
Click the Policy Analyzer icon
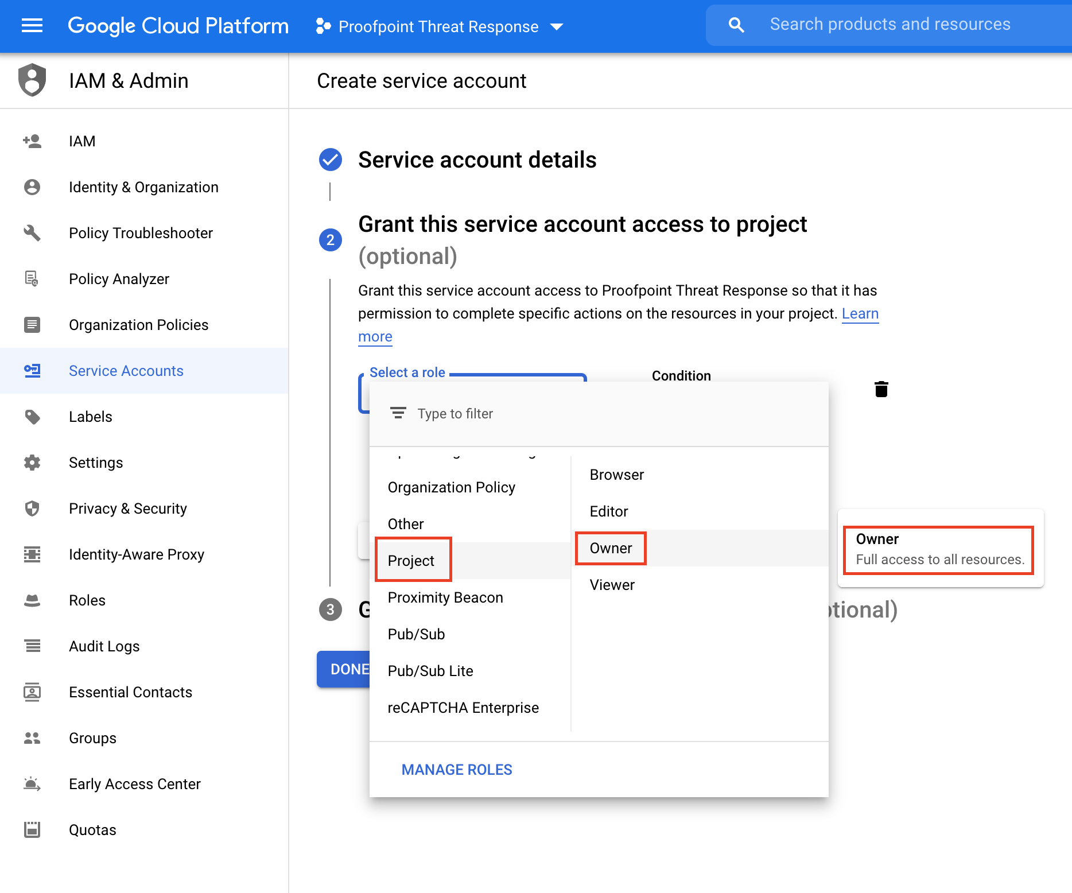point(32,279)
